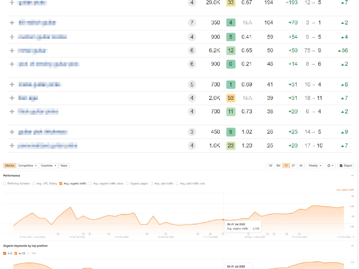Open the Weekly interval dropdown
The height and width of the screenshot is (269, 359).
314,165
